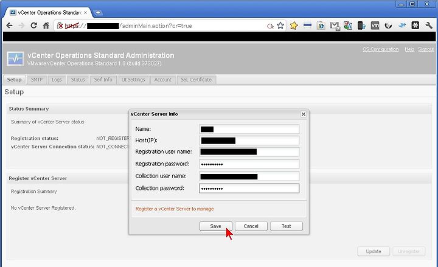The height and width of the screenshot is (267, 438).
Task: Open the Gmail checker extension icon
Action: tap(335, 26)
